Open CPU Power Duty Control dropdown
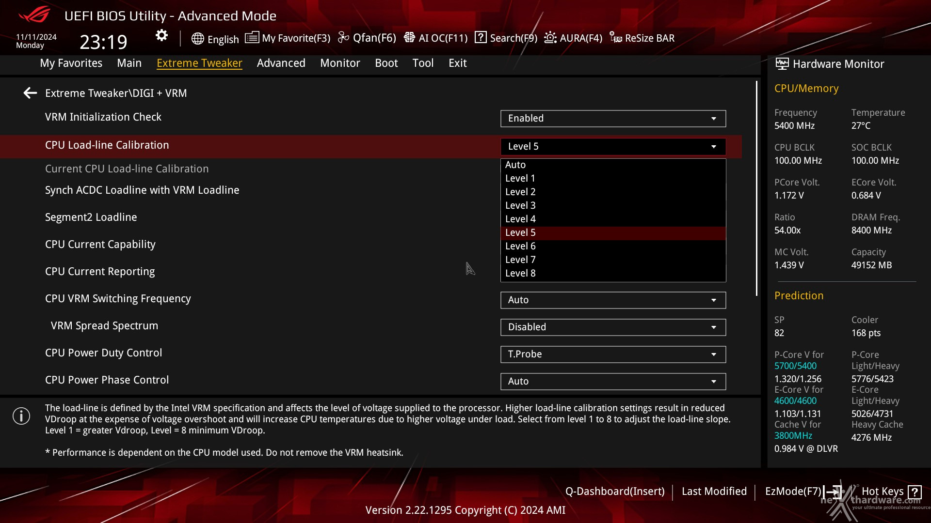The width and height of the screenshot is (931, 523). point(613,354)
